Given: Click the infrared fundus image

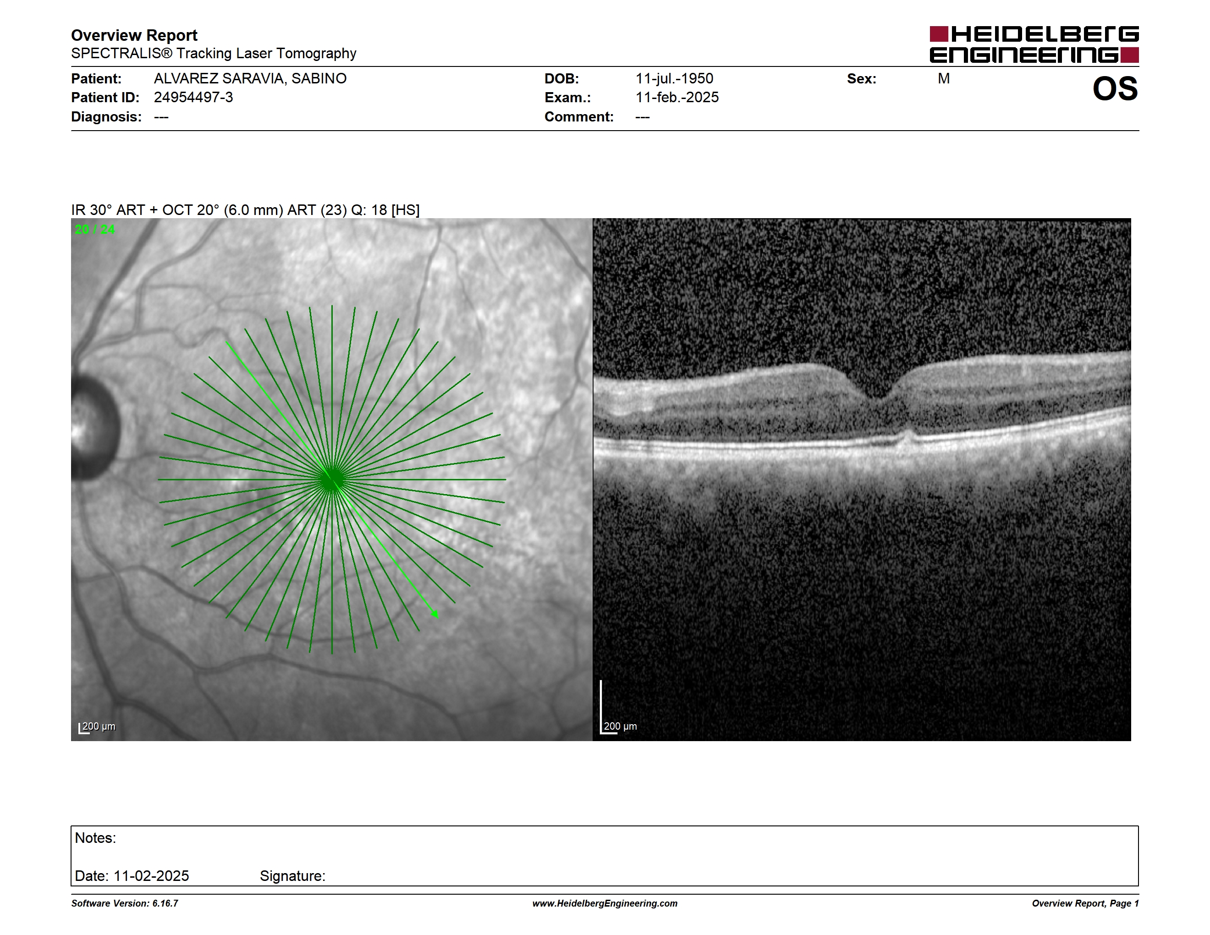Looking at the screenshot, I should click(331, 479).
